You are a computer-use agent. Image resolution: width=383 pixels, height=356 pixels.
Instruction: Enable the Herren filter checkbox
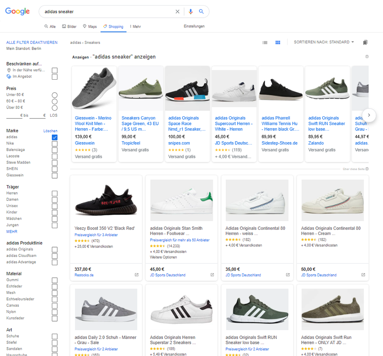point(55,193)
